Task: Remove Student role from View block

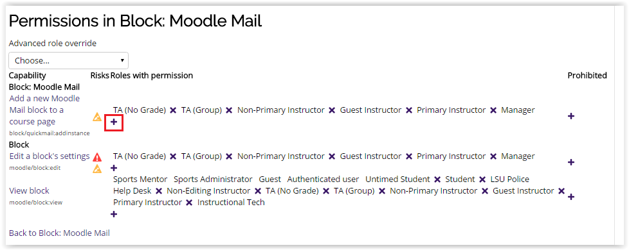Action: click(x=482, y=179)
